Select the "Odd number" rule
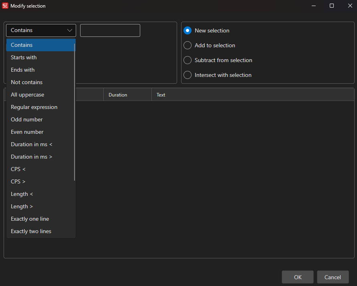The image size is (357, 286). [x=26, y=119]
